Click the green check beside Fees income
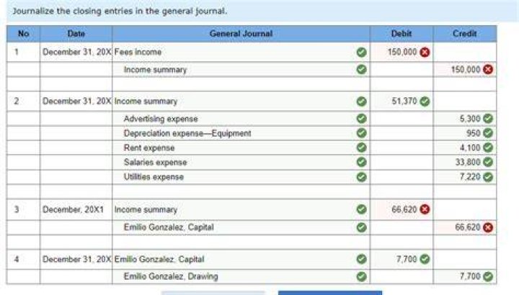Image resolution: width=519 pixels, height=295 pixels. [x=361, y=53]
